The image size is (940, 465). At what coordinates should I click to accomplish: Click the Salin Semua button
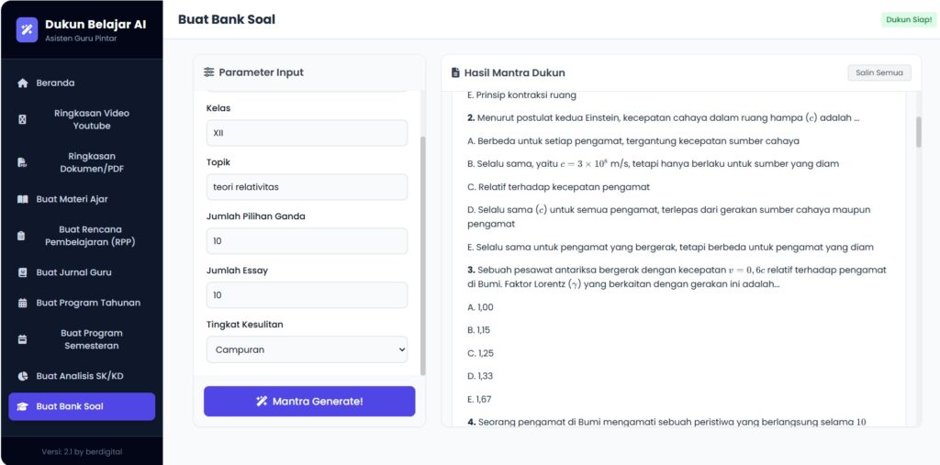click(878, 72)
